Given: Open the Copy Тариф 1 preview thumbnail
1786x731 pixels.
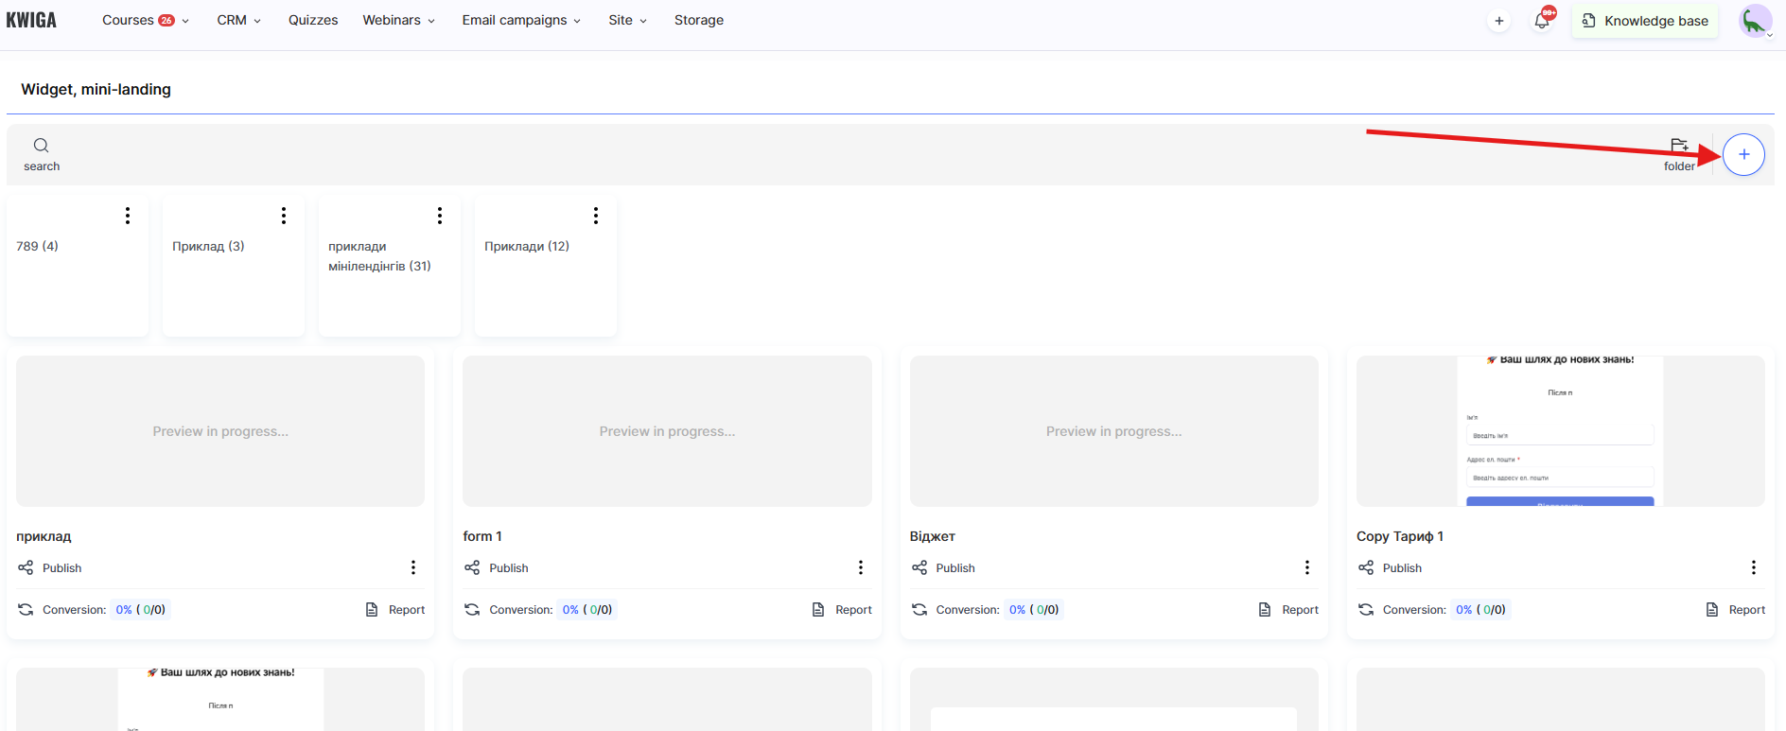Looking at the screenshot, I should [1560, 431].
